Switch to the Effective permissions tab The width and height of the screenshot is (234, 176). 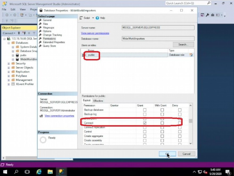[98, 101]
